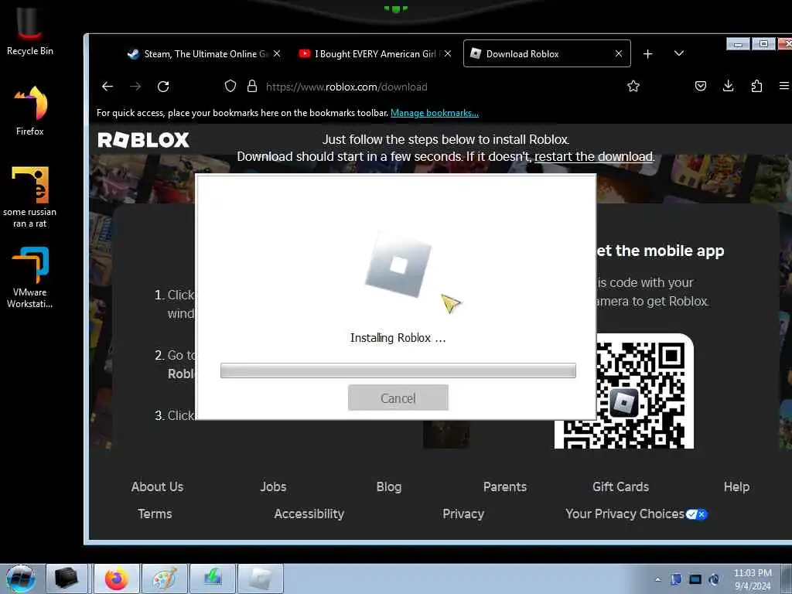Image resolution: width=792 pixels, height=594 pixels.
Task: Open the Windows Start menu orb
Action: (21, 579)
